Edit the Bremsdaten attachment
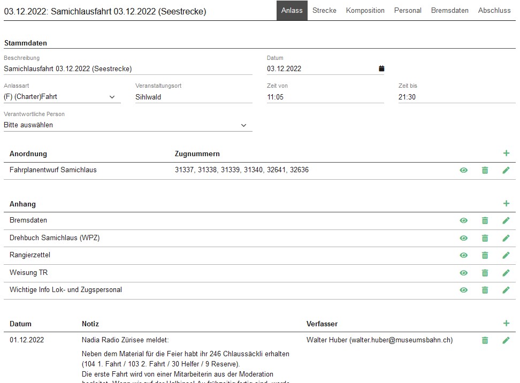Image resolution: width=520 pixels, height=383 pixels. [x=506, y=220]
